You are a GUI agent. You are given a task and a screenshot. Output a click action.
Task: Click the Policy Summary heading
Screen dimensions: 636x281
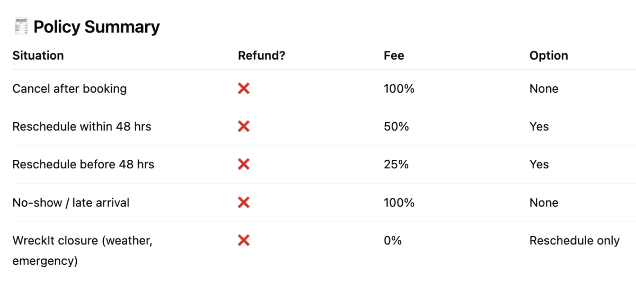pyautogui.click(x=96, y=26)
